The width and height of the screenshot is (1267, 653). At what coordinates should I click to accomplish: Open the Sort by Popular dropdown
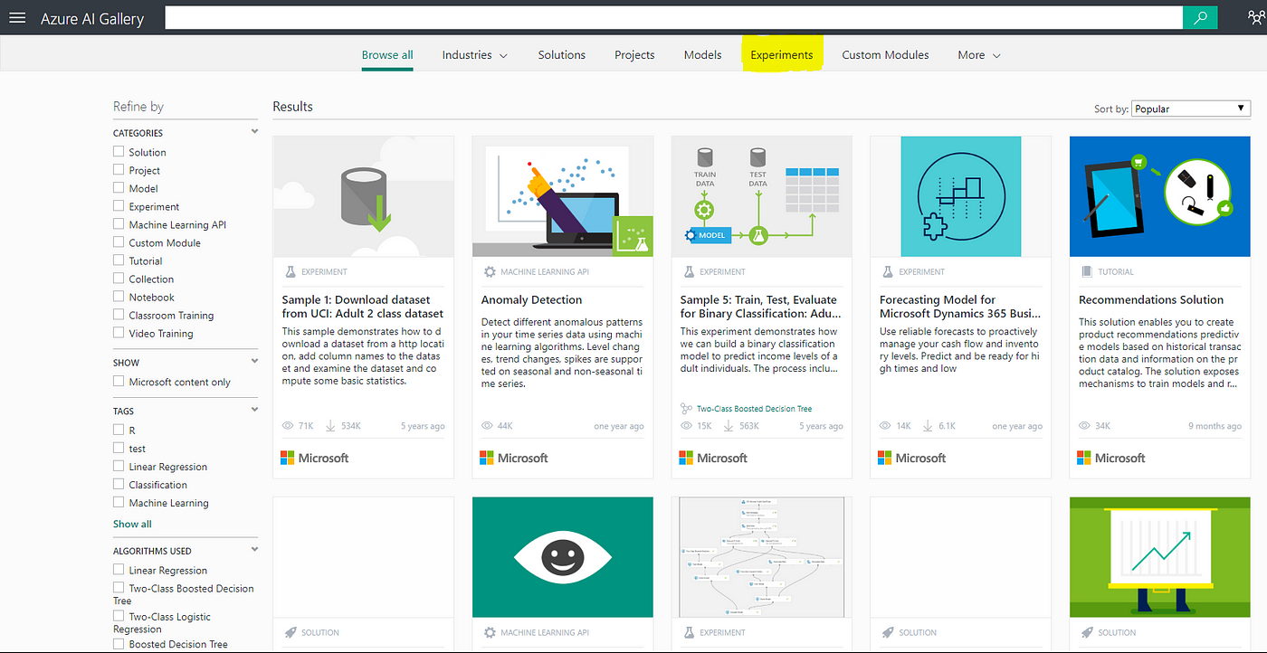coord(1191,109)
